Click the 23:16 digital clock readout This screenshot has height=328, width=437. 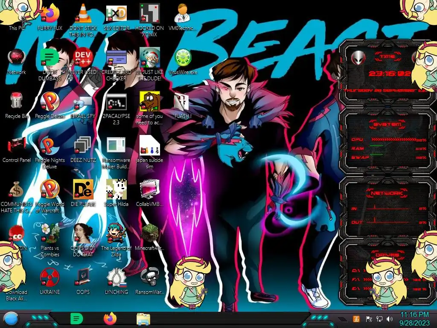389,73
